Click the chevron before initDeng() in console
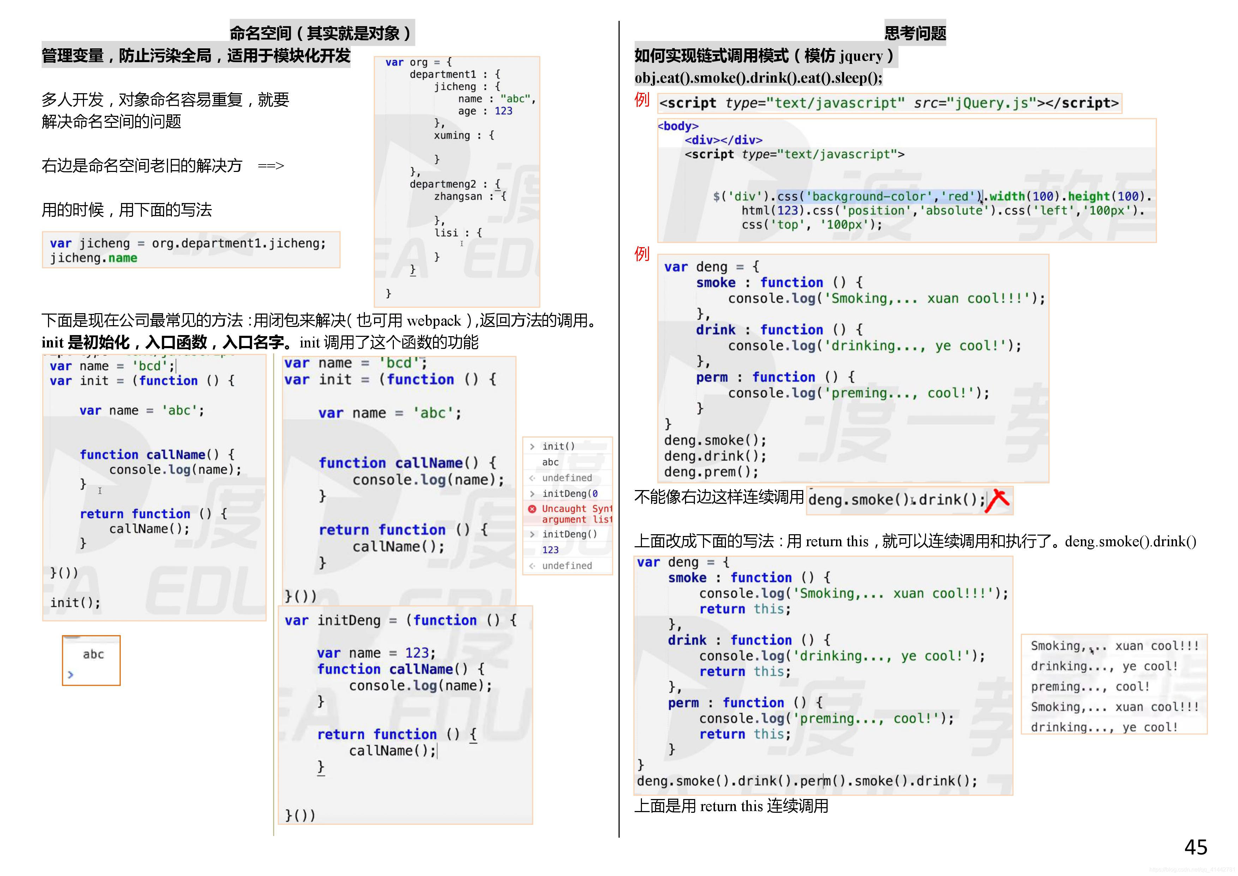Image resolution: width=1238 pixels, height=876 pixels. click(x=531, y=534)
